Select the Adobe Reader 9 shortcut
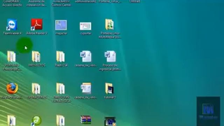Image resolution: width=224 pixels, height=126 pixels. point(37,24)
